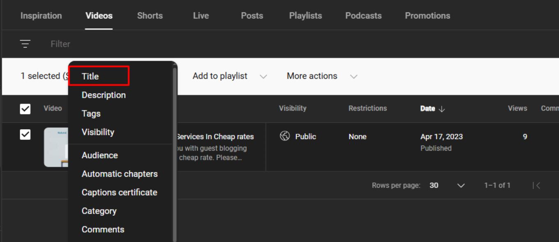
Task: Click the 'Public' visibility value
Action: tap(306, 137)
